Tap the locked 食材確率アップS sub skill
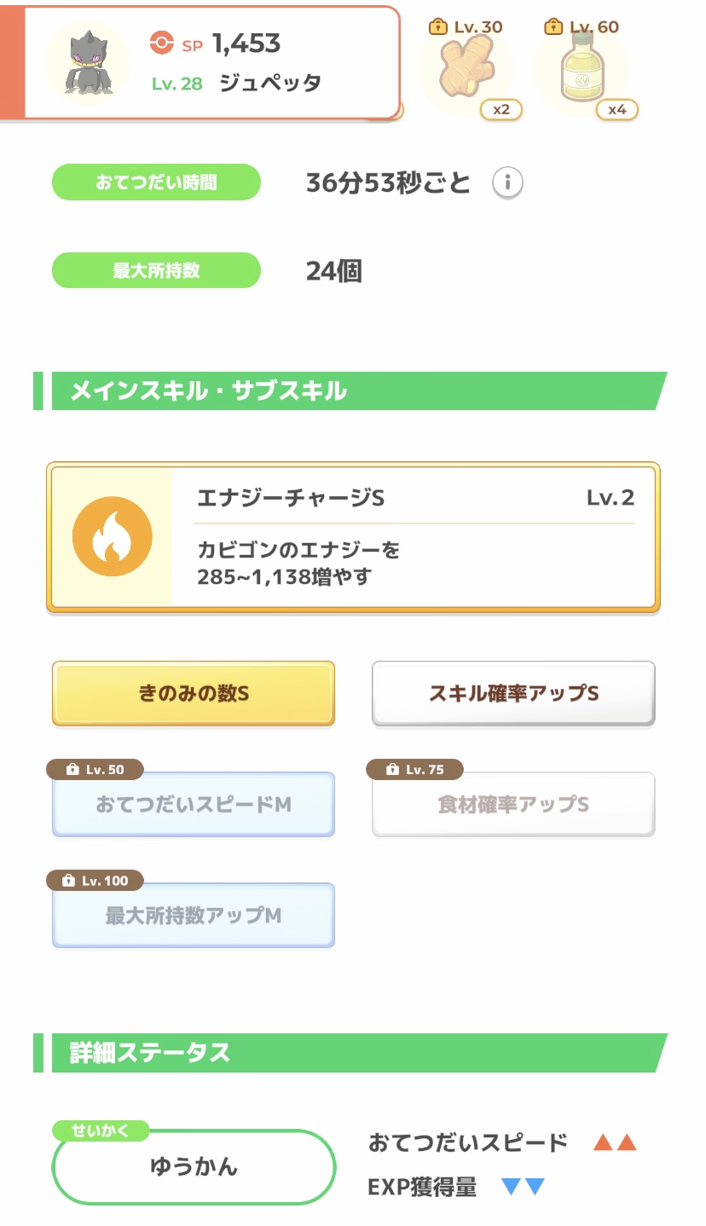 pyautogui.click(x=513, y=805)
